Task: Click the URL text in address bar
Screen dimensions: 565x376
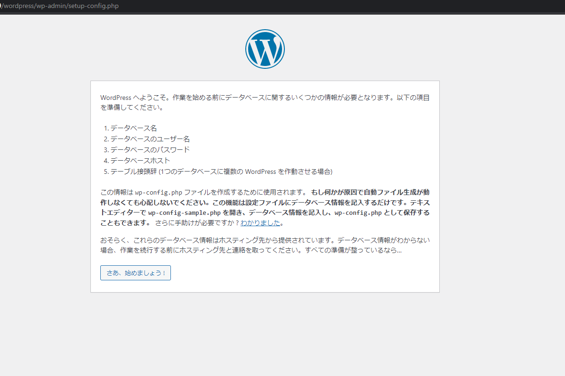Action: pyautogui.click(x=59, y=6)
